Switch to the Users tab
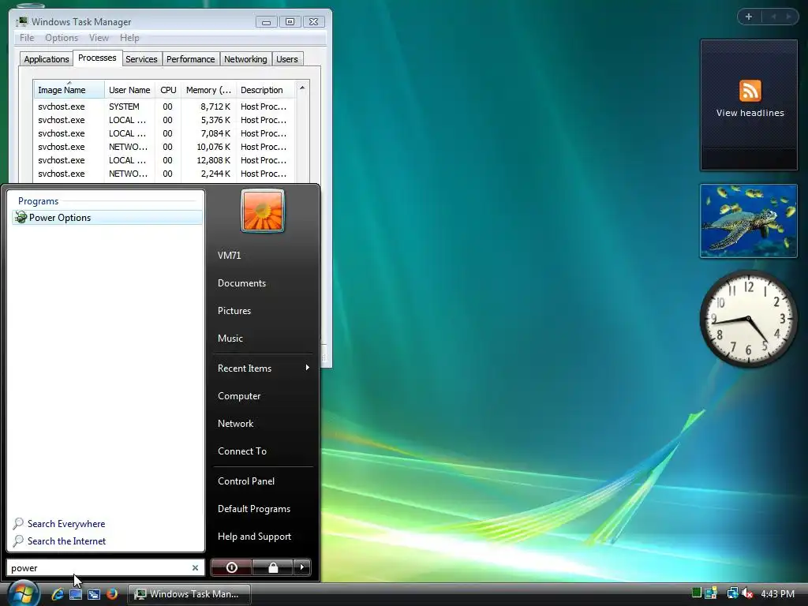Viewport: 808px width, 606px height. (x=286, y=58)
